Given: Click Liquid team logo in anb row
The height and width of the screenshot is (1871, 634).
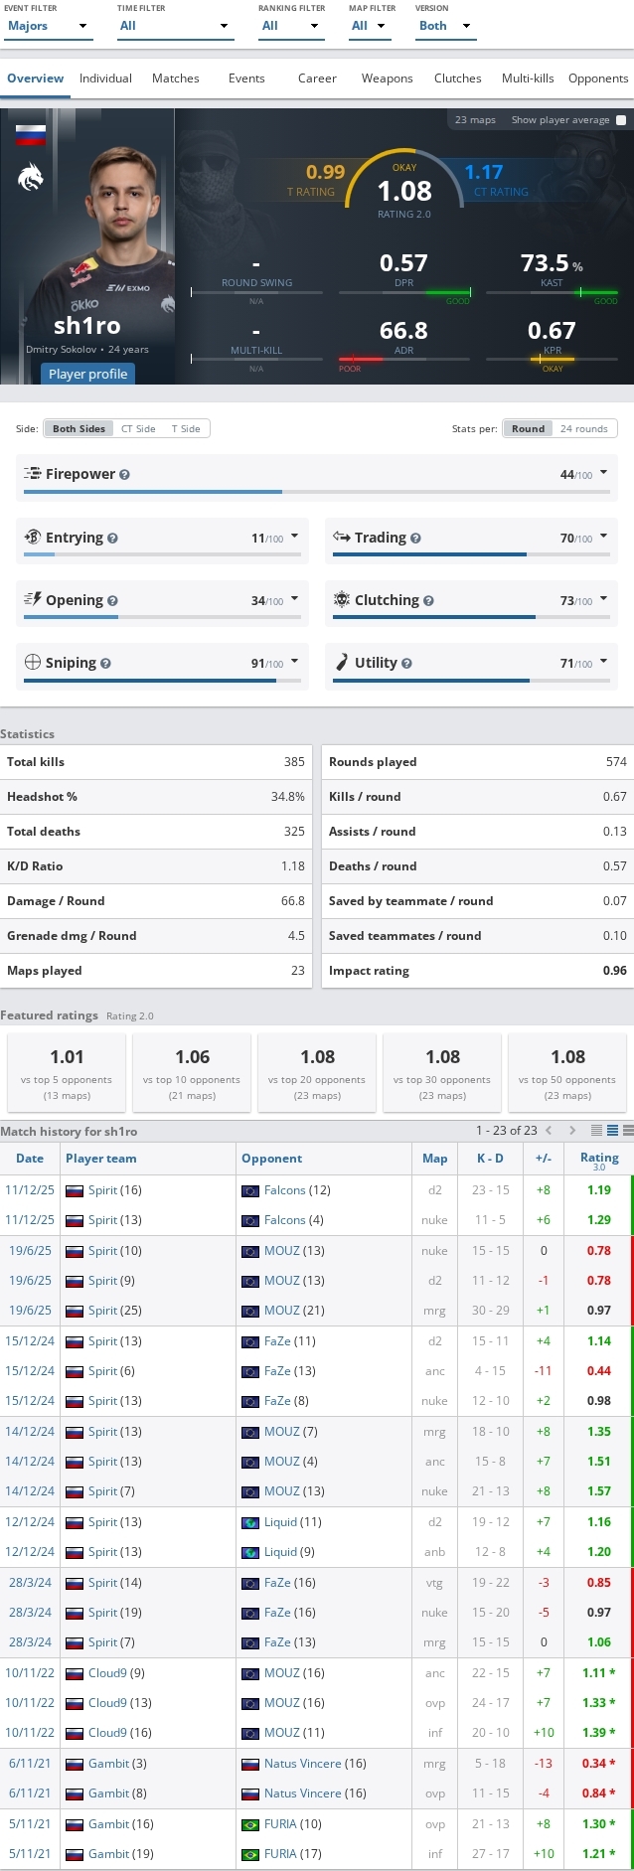Looking at the screenshot, I should 250,1552.
